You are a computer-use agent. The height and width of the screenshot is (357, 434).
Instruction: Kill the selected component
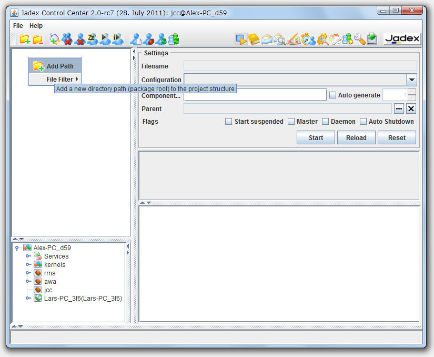tap(79, 38)
